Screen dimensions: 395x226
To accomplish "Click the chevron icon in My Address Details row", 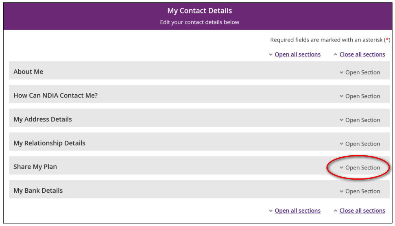I will click(x=341, y=120).
